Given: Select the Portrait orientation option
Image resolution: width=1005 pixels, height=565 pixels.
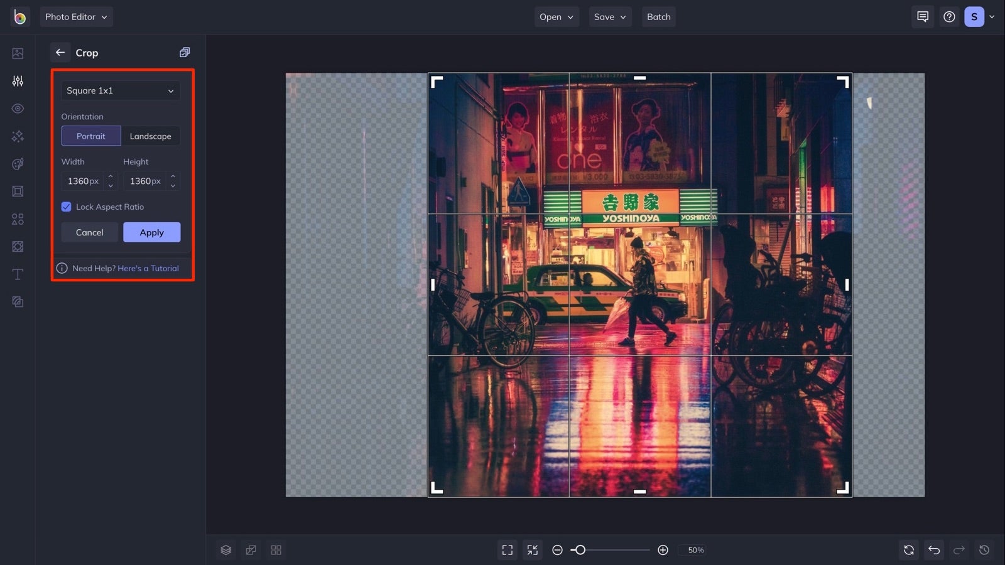Looking at the screenshot, I should tap(91, 136).
